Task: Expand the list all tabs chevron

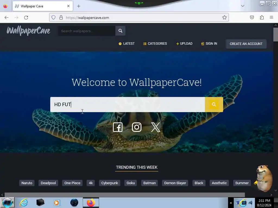Action: click(x=243, y=6)
